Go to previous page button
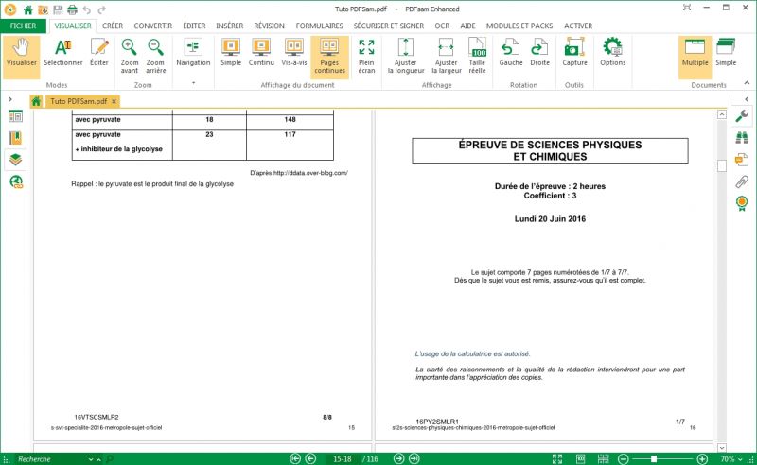The width and height of the screenshot is (757, 465). click(x=311, y=458)
